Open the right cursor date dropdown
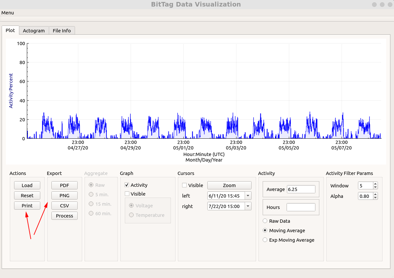Screen dimensions: 394x278 248,206
